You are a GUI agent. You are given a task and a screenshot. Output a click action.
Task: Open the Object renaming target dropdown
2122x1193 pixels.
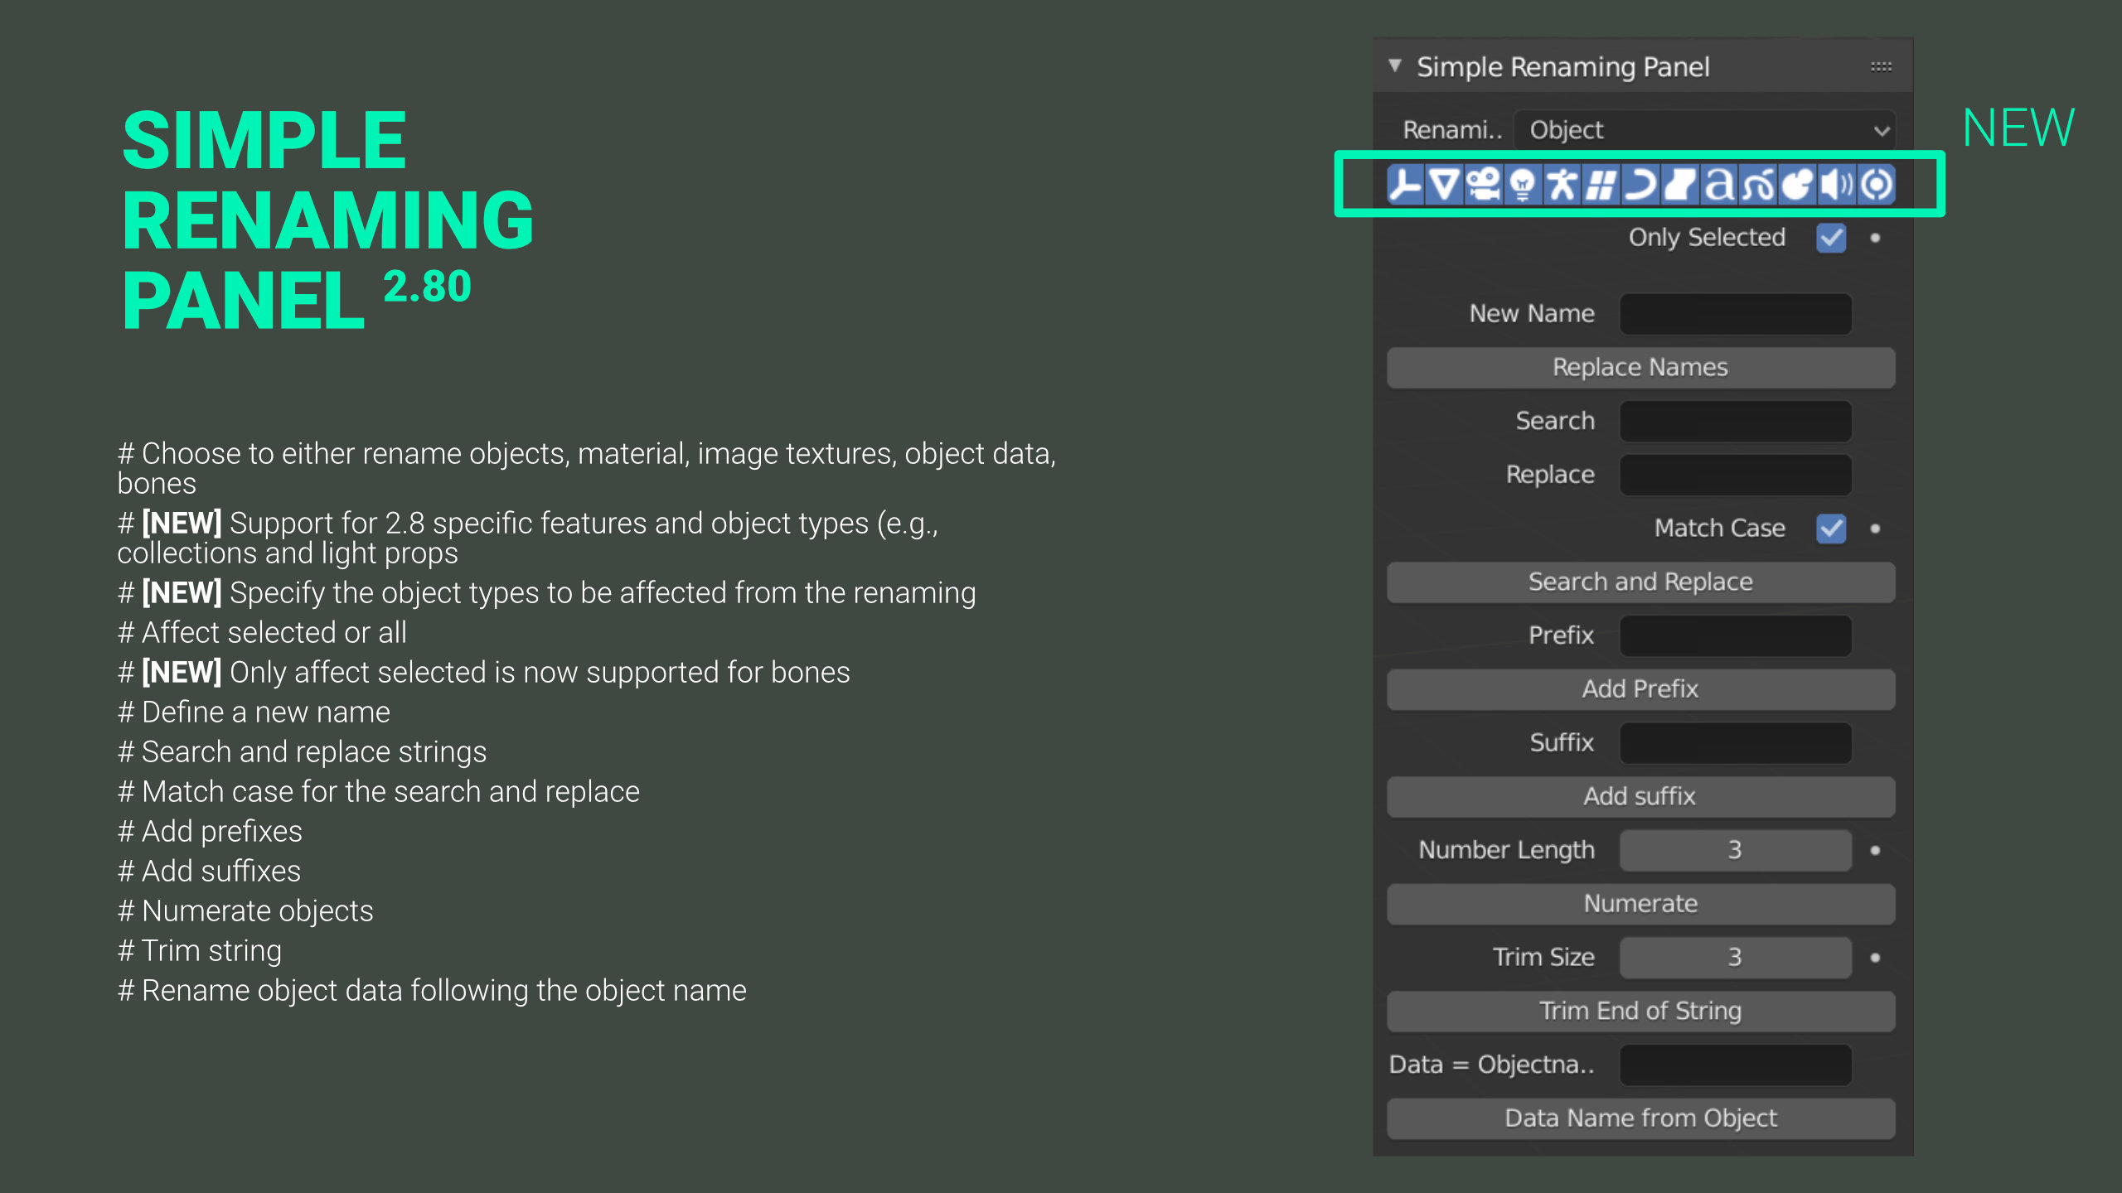point(1704,130)
